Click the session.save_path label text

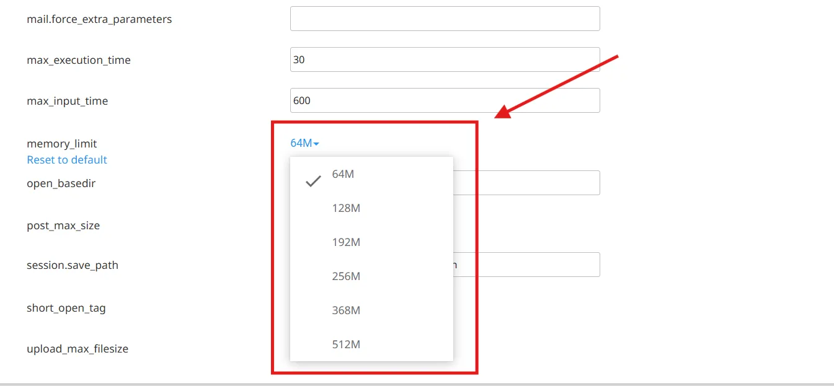[x=73, y=265]
